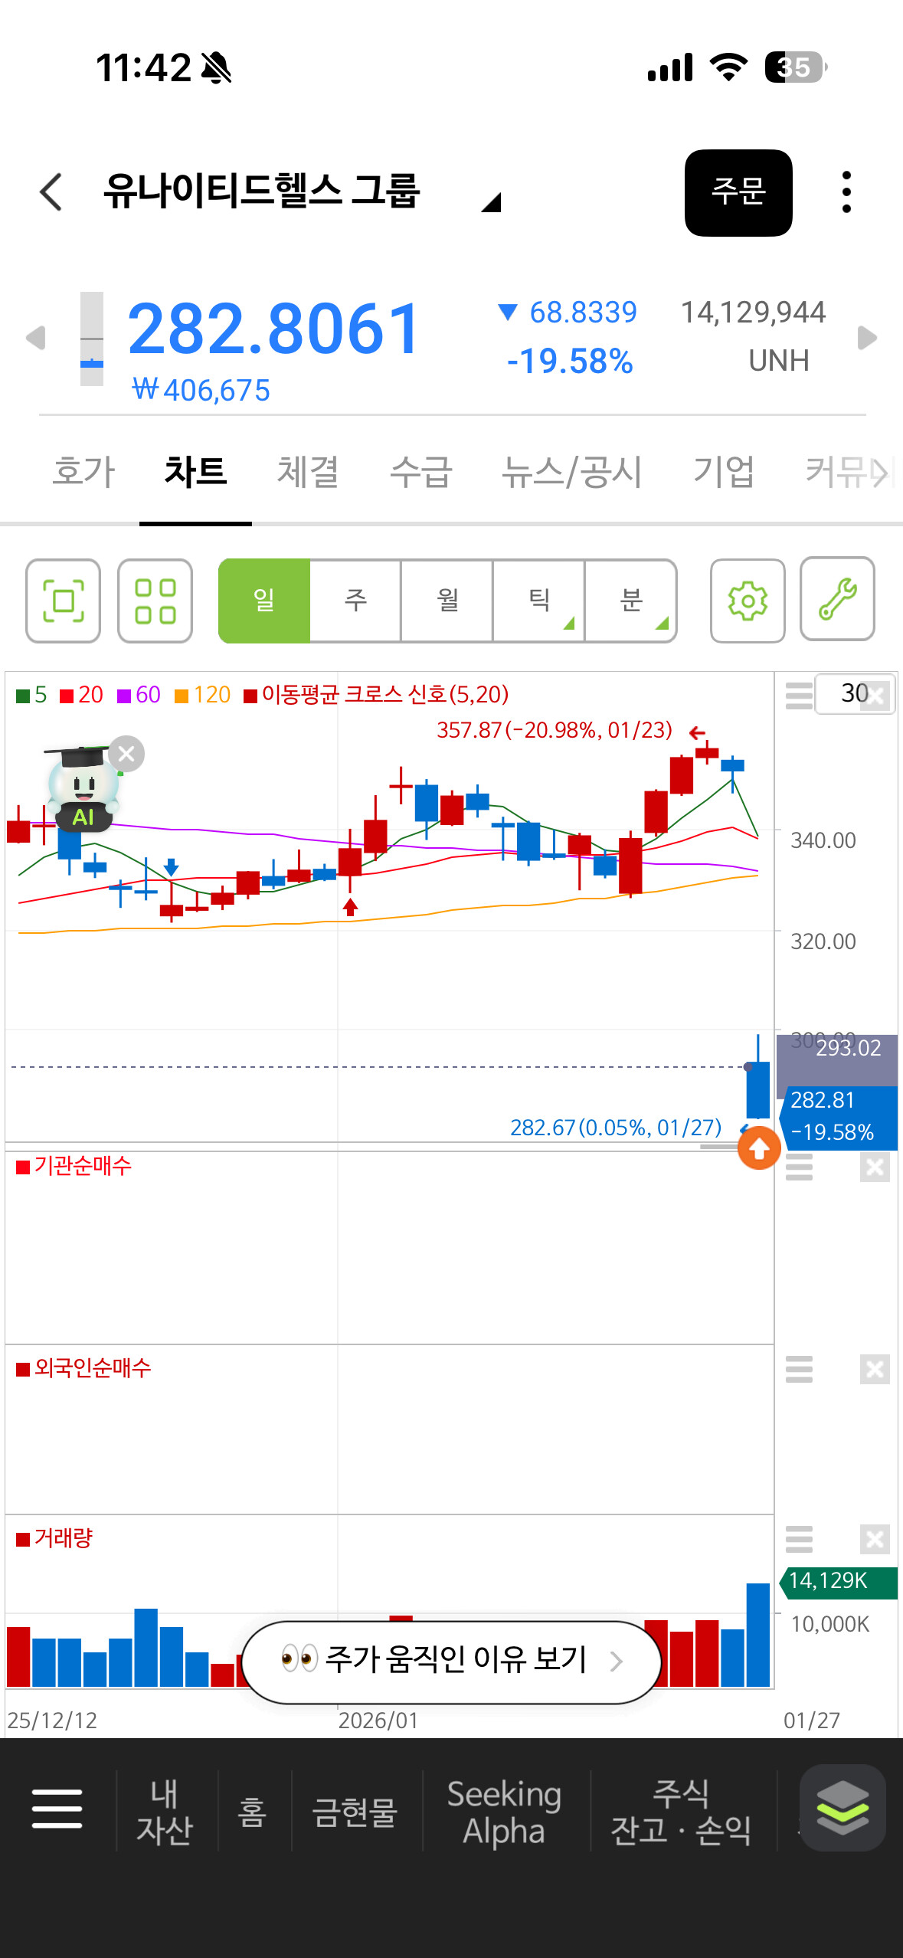Close the 기관순매수 indicator panel
Viewport: 903px width, 1958px height.
coord(875,1167)
